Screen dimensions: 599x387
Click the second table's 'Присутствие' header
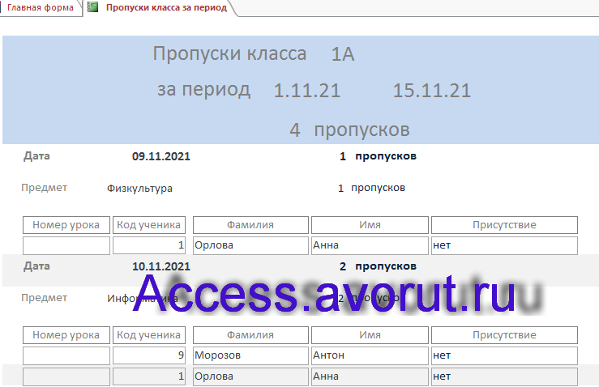504,334
